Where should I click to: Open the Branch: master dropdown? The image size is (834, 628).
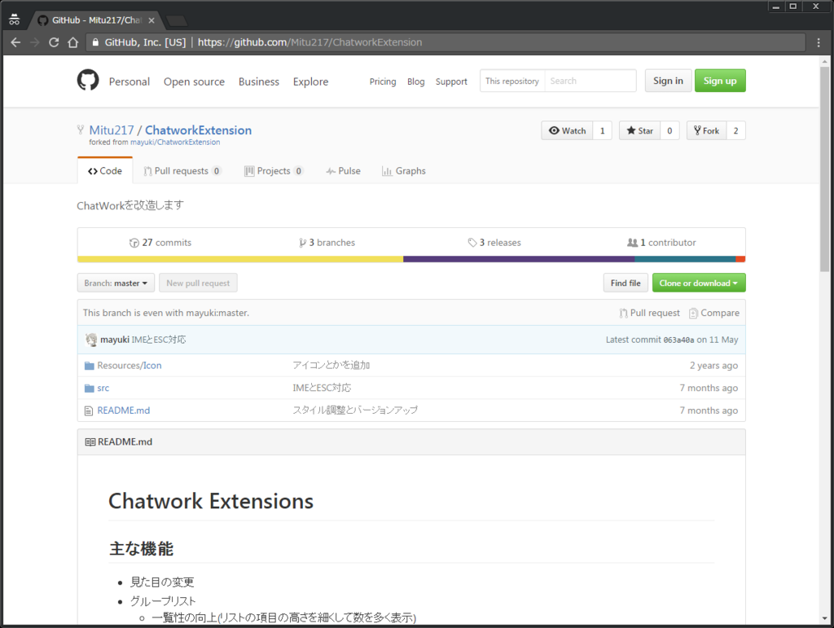click(x=116, y=283)
